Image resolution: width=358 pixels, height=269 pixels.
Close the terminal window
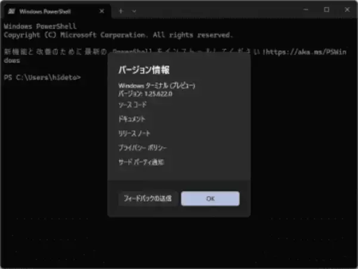coord(347,10)
